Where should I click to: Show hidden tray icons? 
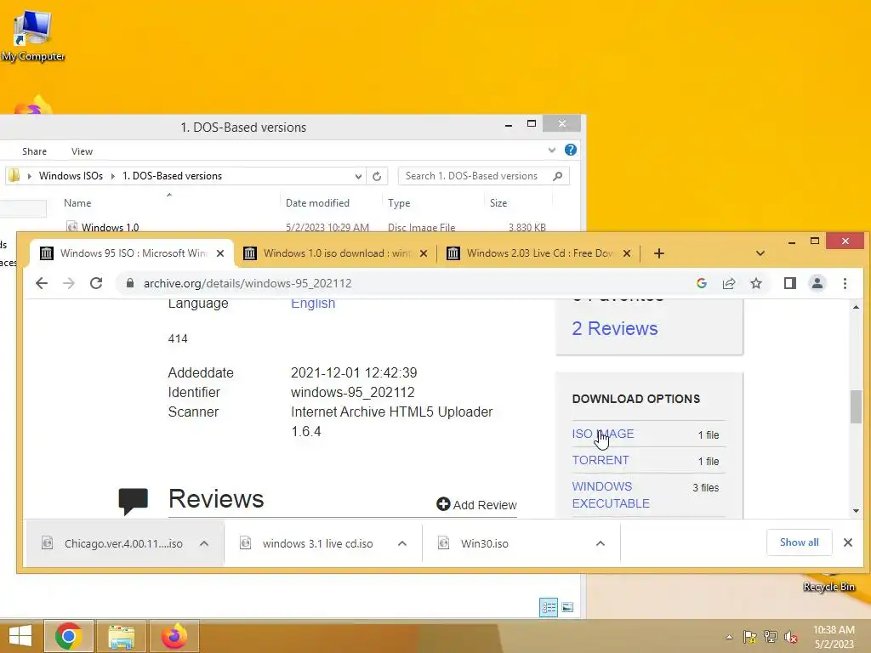pyautogui.click(x=729, y=637)
